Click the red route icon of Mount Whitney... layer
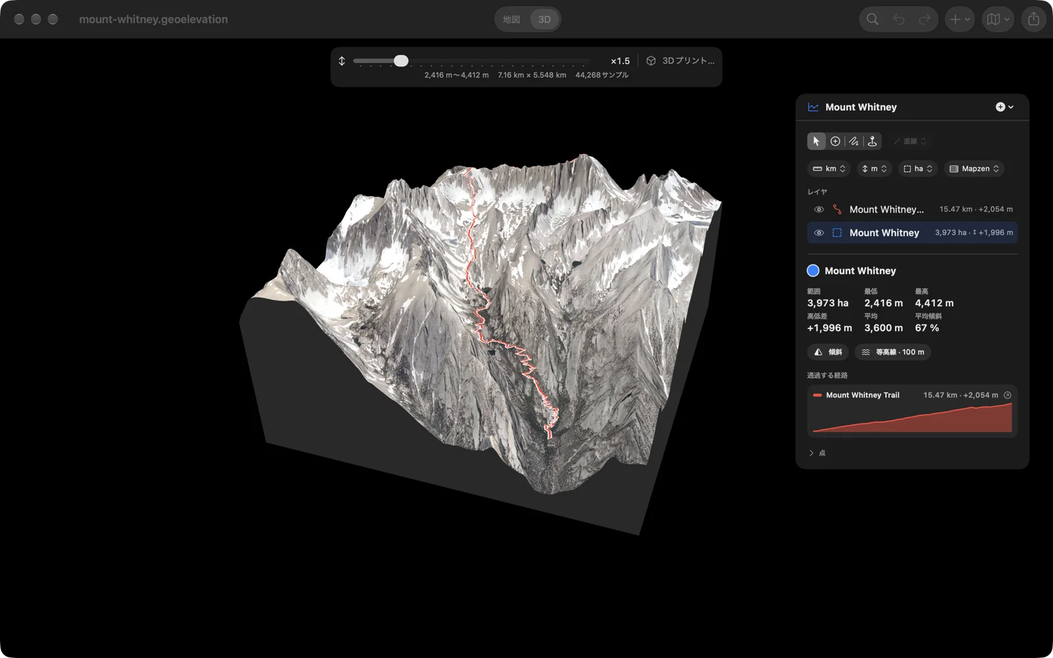The width and height of the screenshot is (1053, 658). point(837,209)
